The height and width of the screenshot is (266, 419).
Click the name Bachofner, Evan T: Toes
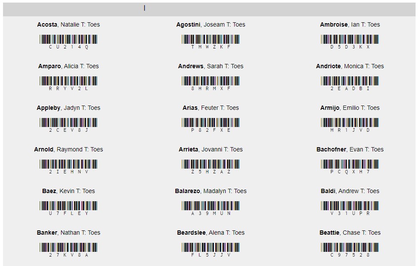(350, 149)
